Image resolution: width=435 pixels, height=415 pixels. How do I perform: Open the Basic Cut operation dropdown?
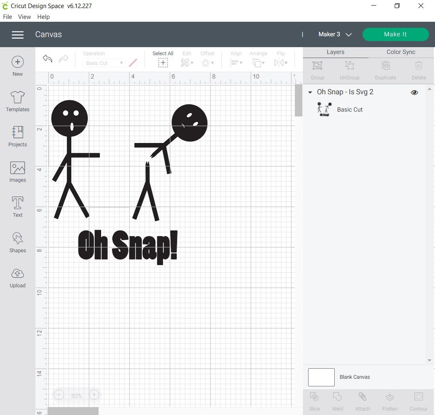[x=104, y=63]
